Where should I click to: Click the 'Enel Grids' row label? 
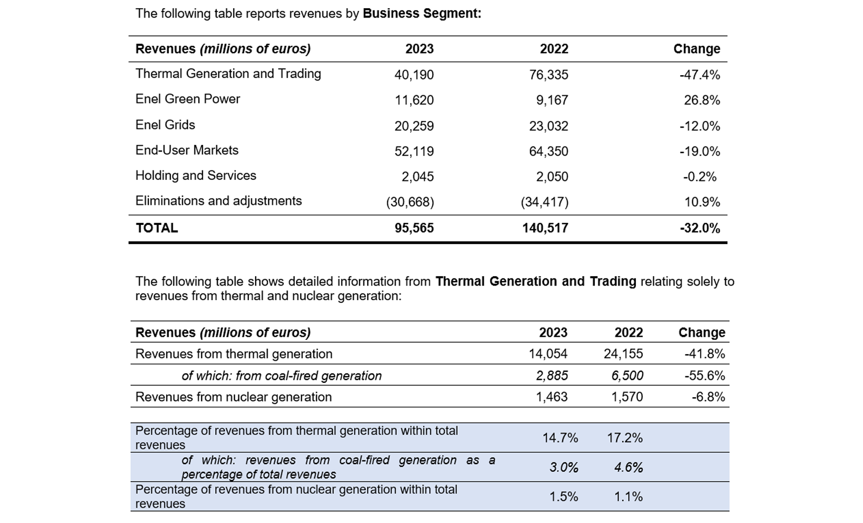click(165, 125)
